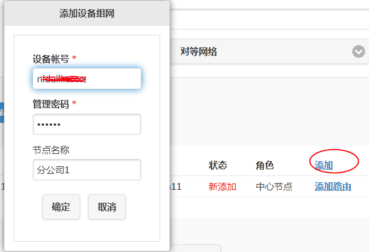This screenshot has height=252, width=369.
Task: Click the 设备帐号 field label
Action: click(51, 59)
